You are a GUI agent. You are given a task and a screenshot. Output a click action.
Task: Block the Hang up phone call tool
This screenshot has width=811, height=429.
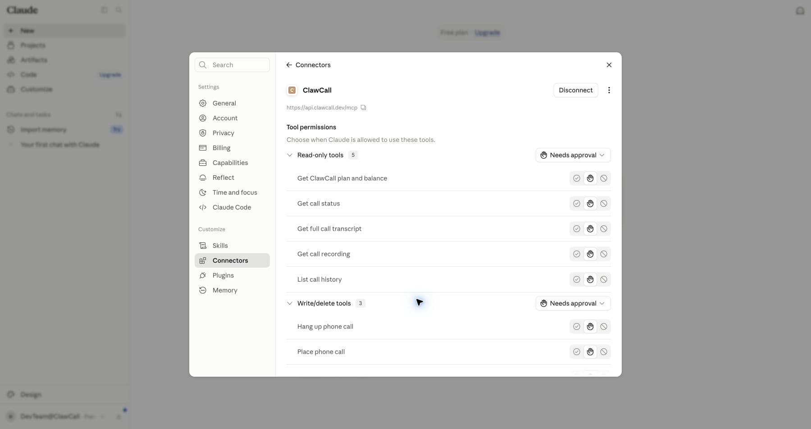tap(603, 327)
